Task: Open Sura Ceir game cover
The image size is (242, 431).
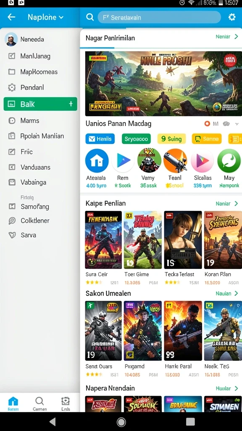Action: [103, 239]
